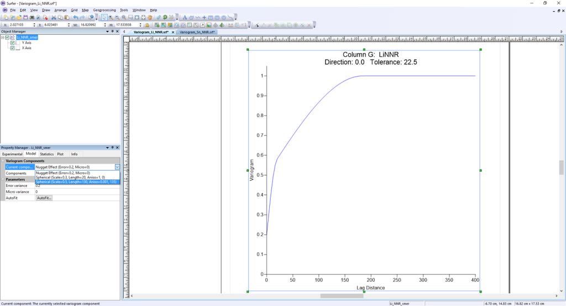Close the Variogram_Li_NNR.srf tab
This screenshot has height=306, width=566.
point(173,32)
